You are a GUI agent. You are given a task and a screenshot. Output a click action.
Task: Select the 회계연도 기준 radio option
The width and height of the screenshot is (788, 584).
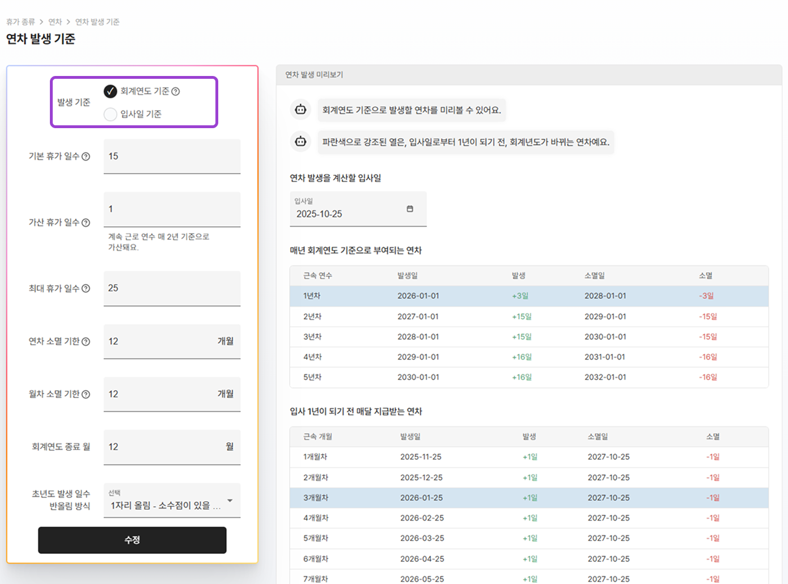[x=111, y=91]
